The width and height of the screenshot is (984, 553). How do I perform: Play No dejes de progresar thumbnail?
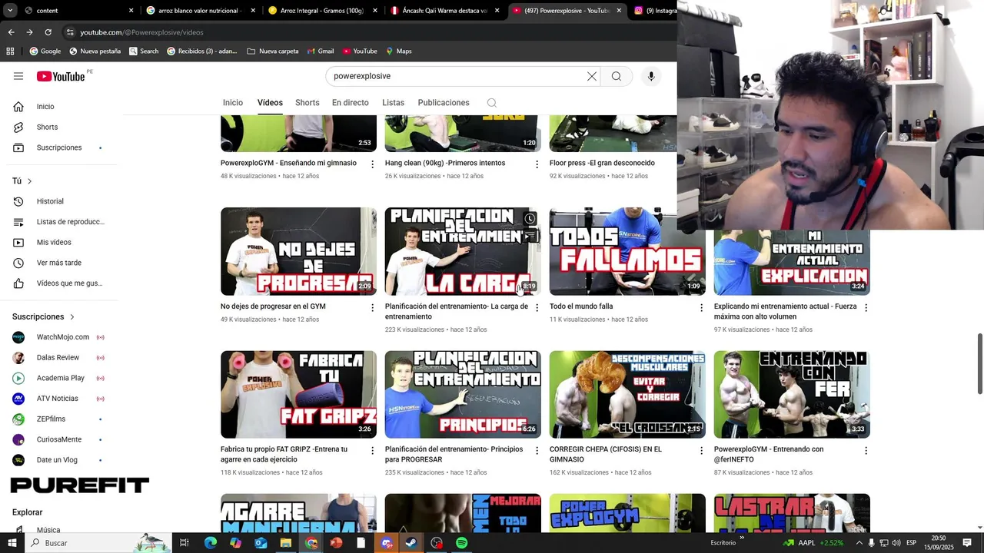298,251
